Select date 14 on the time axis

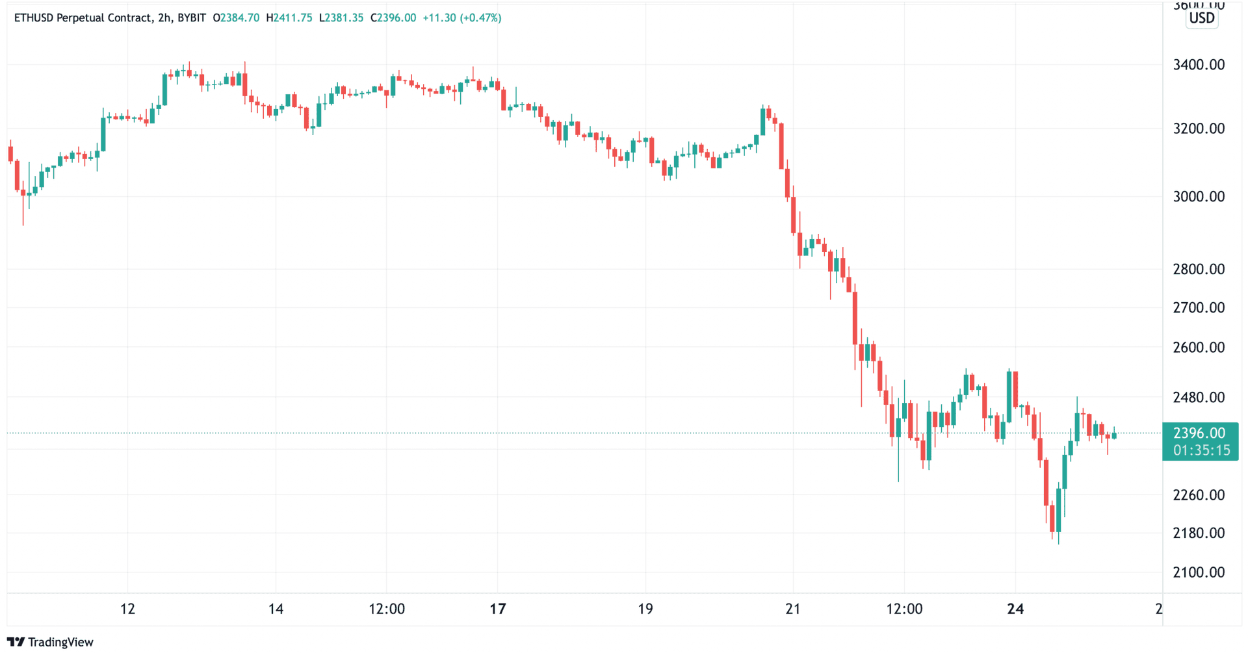(x=276, y=609)
